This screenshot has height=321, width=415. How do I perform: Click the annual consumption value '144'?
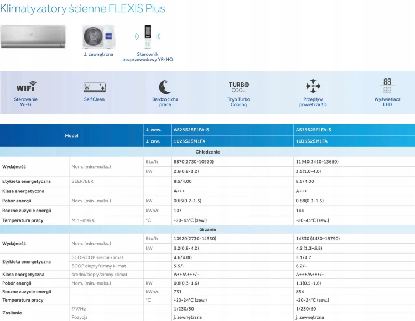pyautogui.click(x=300, y=211)
